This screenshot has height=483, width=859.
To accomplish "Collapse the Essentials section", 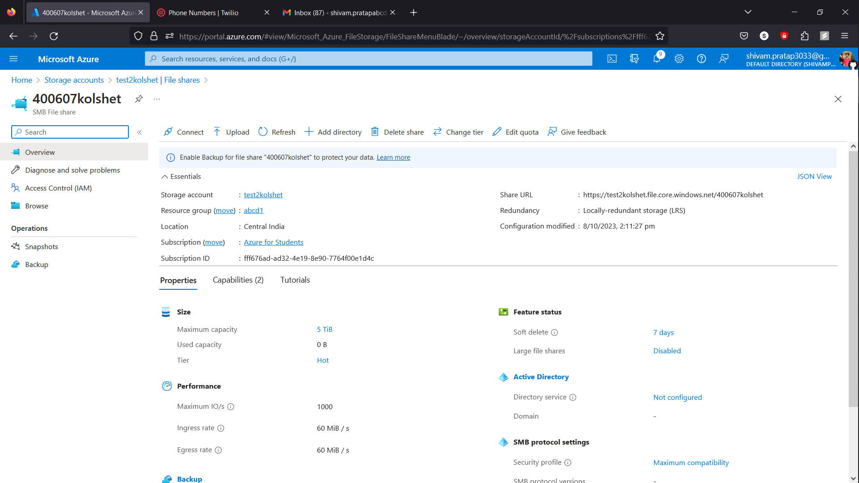I will point(165,176).
